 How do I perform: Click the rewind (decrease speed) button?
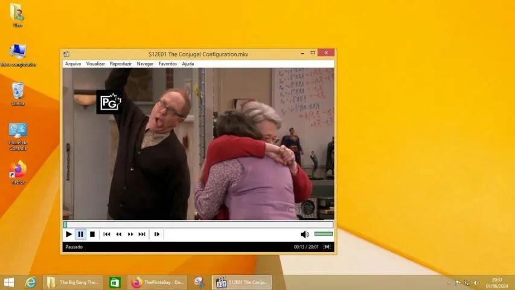pyautogui.click(x=118, y=234)
